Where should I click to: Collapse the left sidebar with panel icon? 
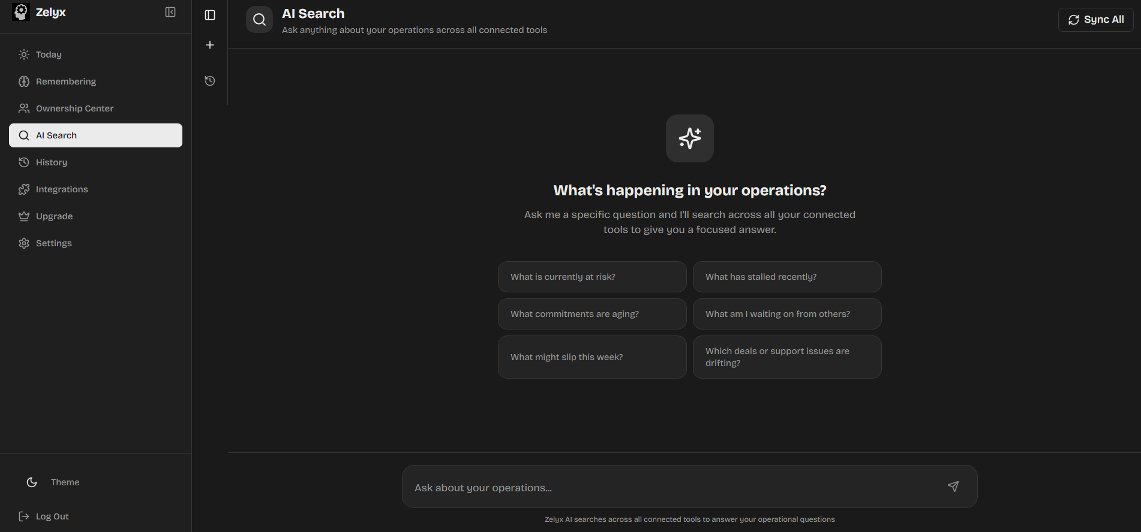click(x=170, y=12)
